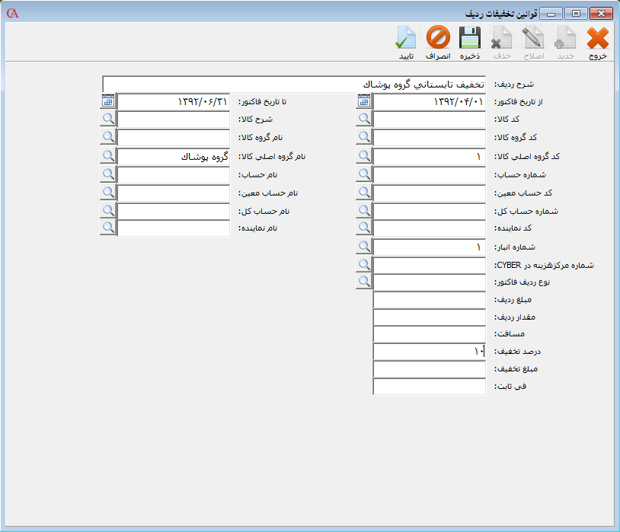620x532 pixels.
Task: Open calendar picker for از تاریخ فاکتور
Action: click(364, 101)
